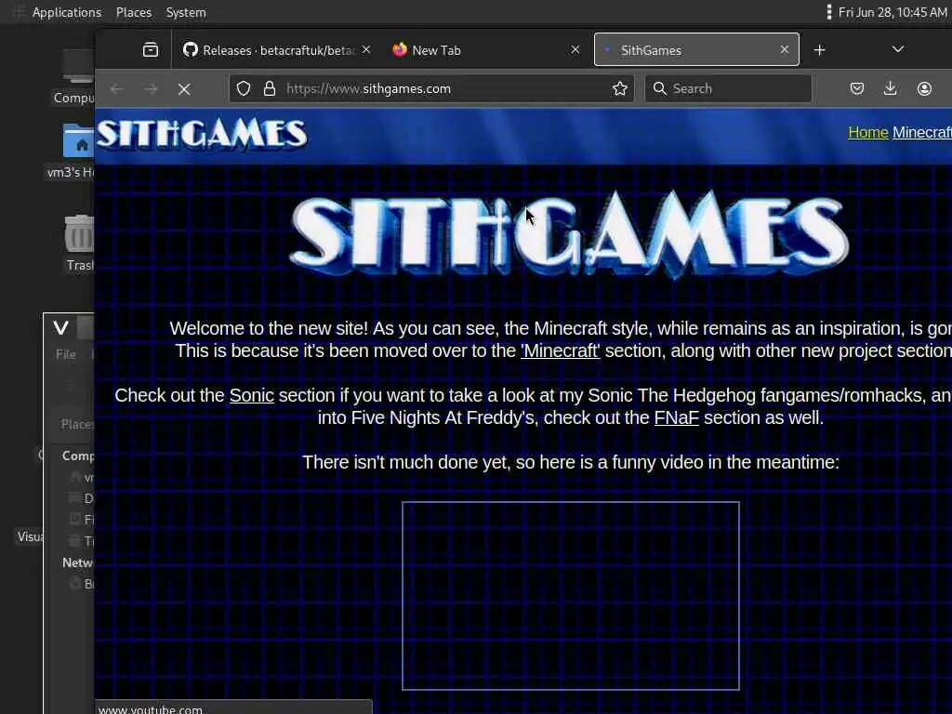The image size is (952, 714).
Task: Expand the list all tabs chevron
Action: point(897,49)
